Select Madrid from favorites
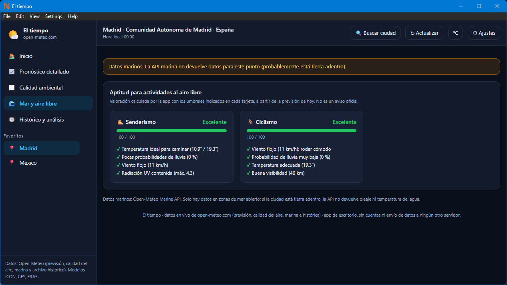507x285 pixels. pos(42,148)
